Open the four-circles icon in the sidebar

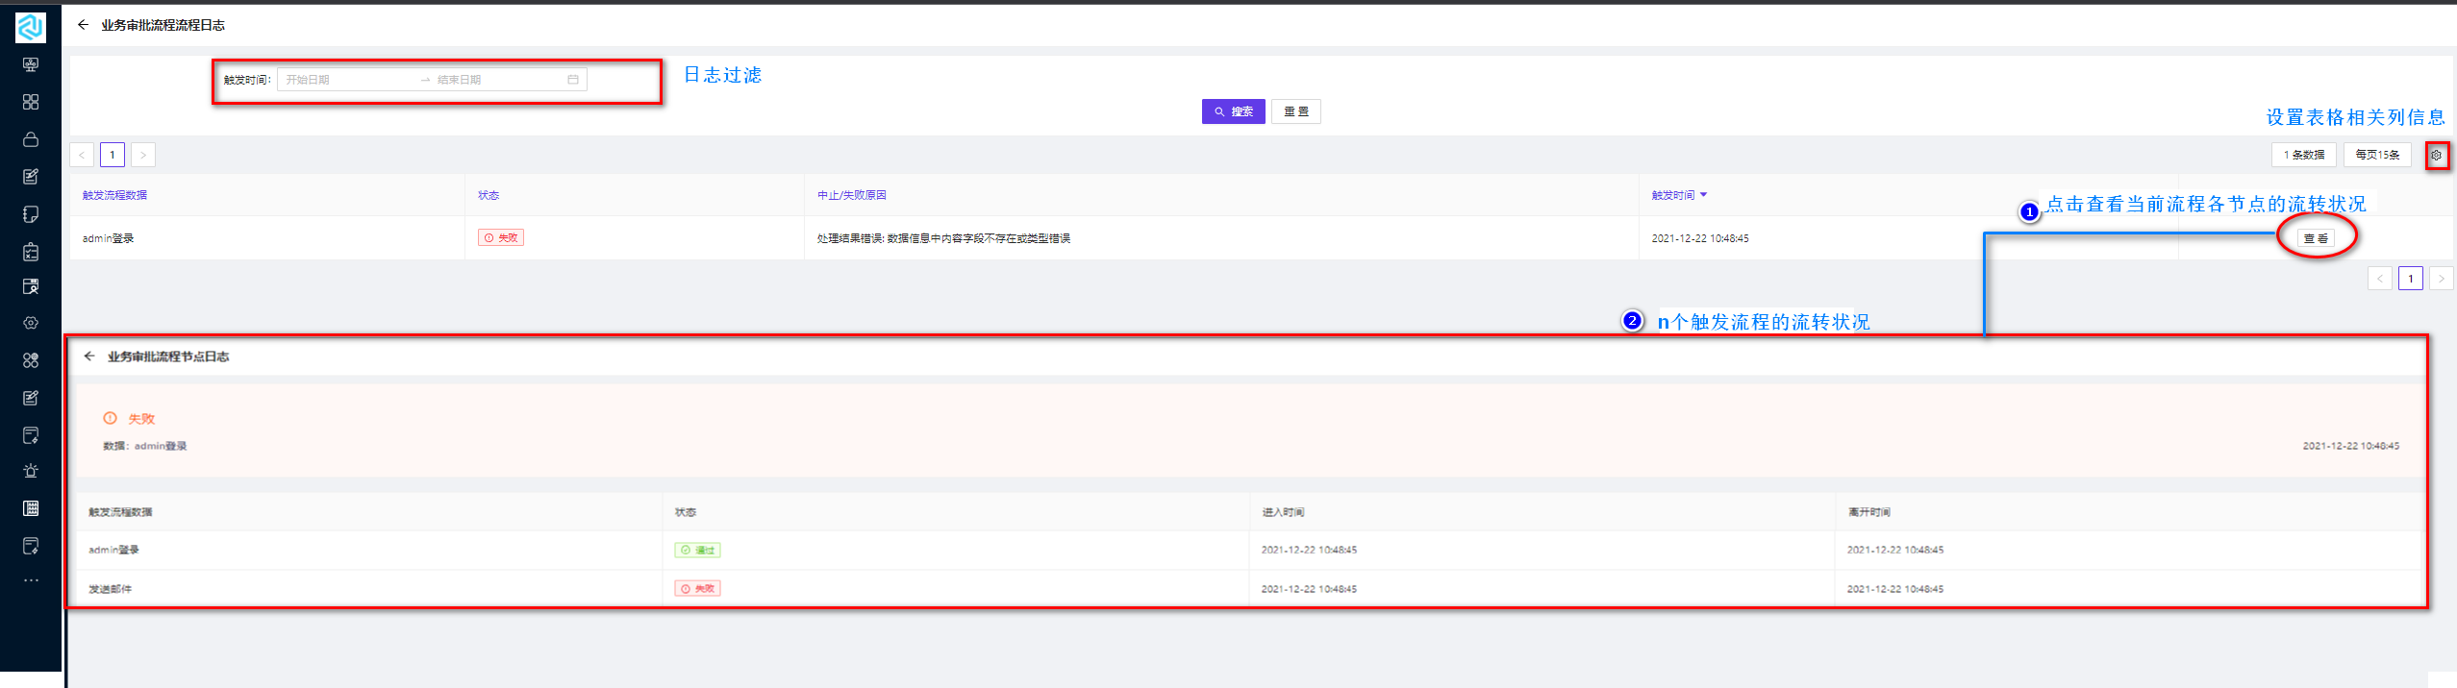tap(31, 360)
